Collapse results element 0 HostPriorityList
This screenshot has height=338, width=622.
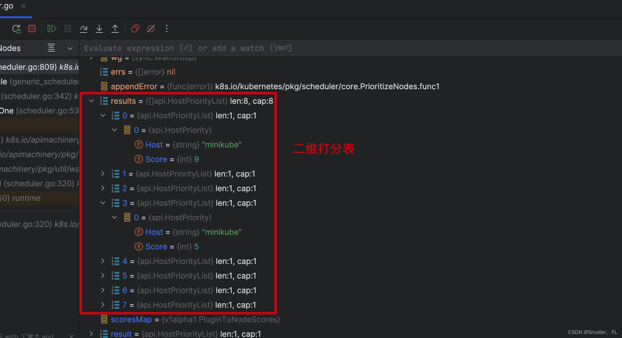pyautogui.click(x=103, y=115)
